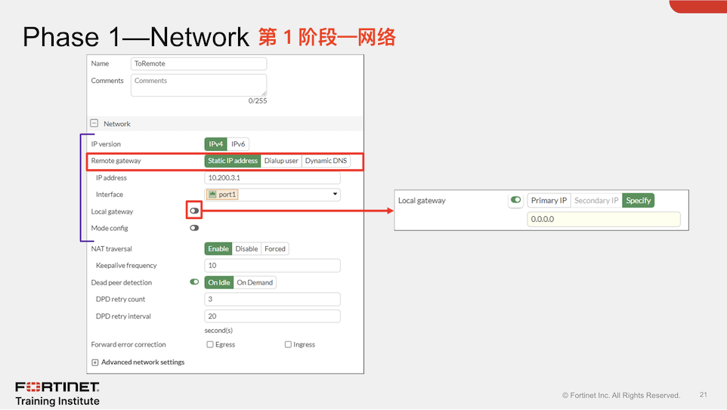
Task: Set NAT traversal to Enable
Action: pyautogui.click(x=218, y=248)
